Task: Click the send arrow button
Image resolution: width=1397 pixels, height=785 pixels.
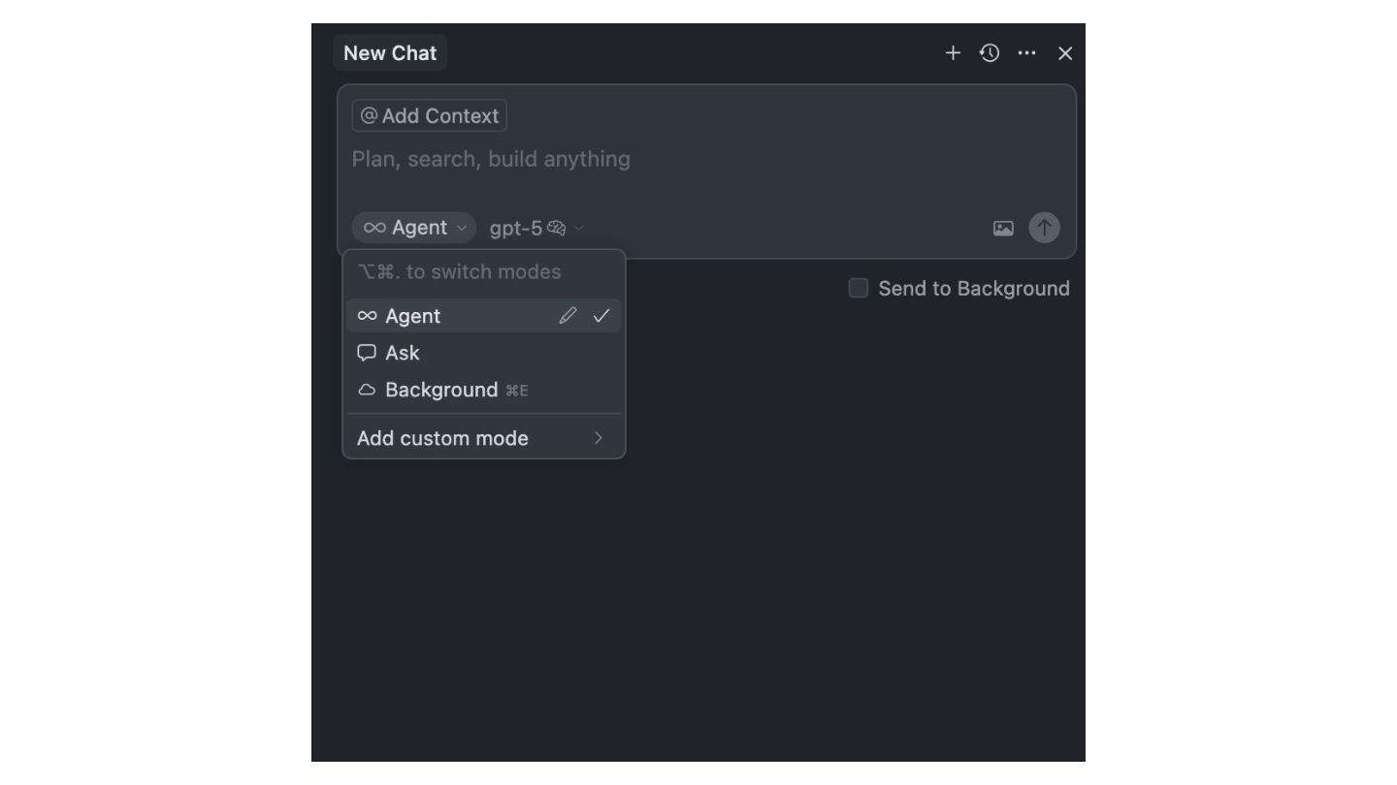Action: tap(1044, 228)
